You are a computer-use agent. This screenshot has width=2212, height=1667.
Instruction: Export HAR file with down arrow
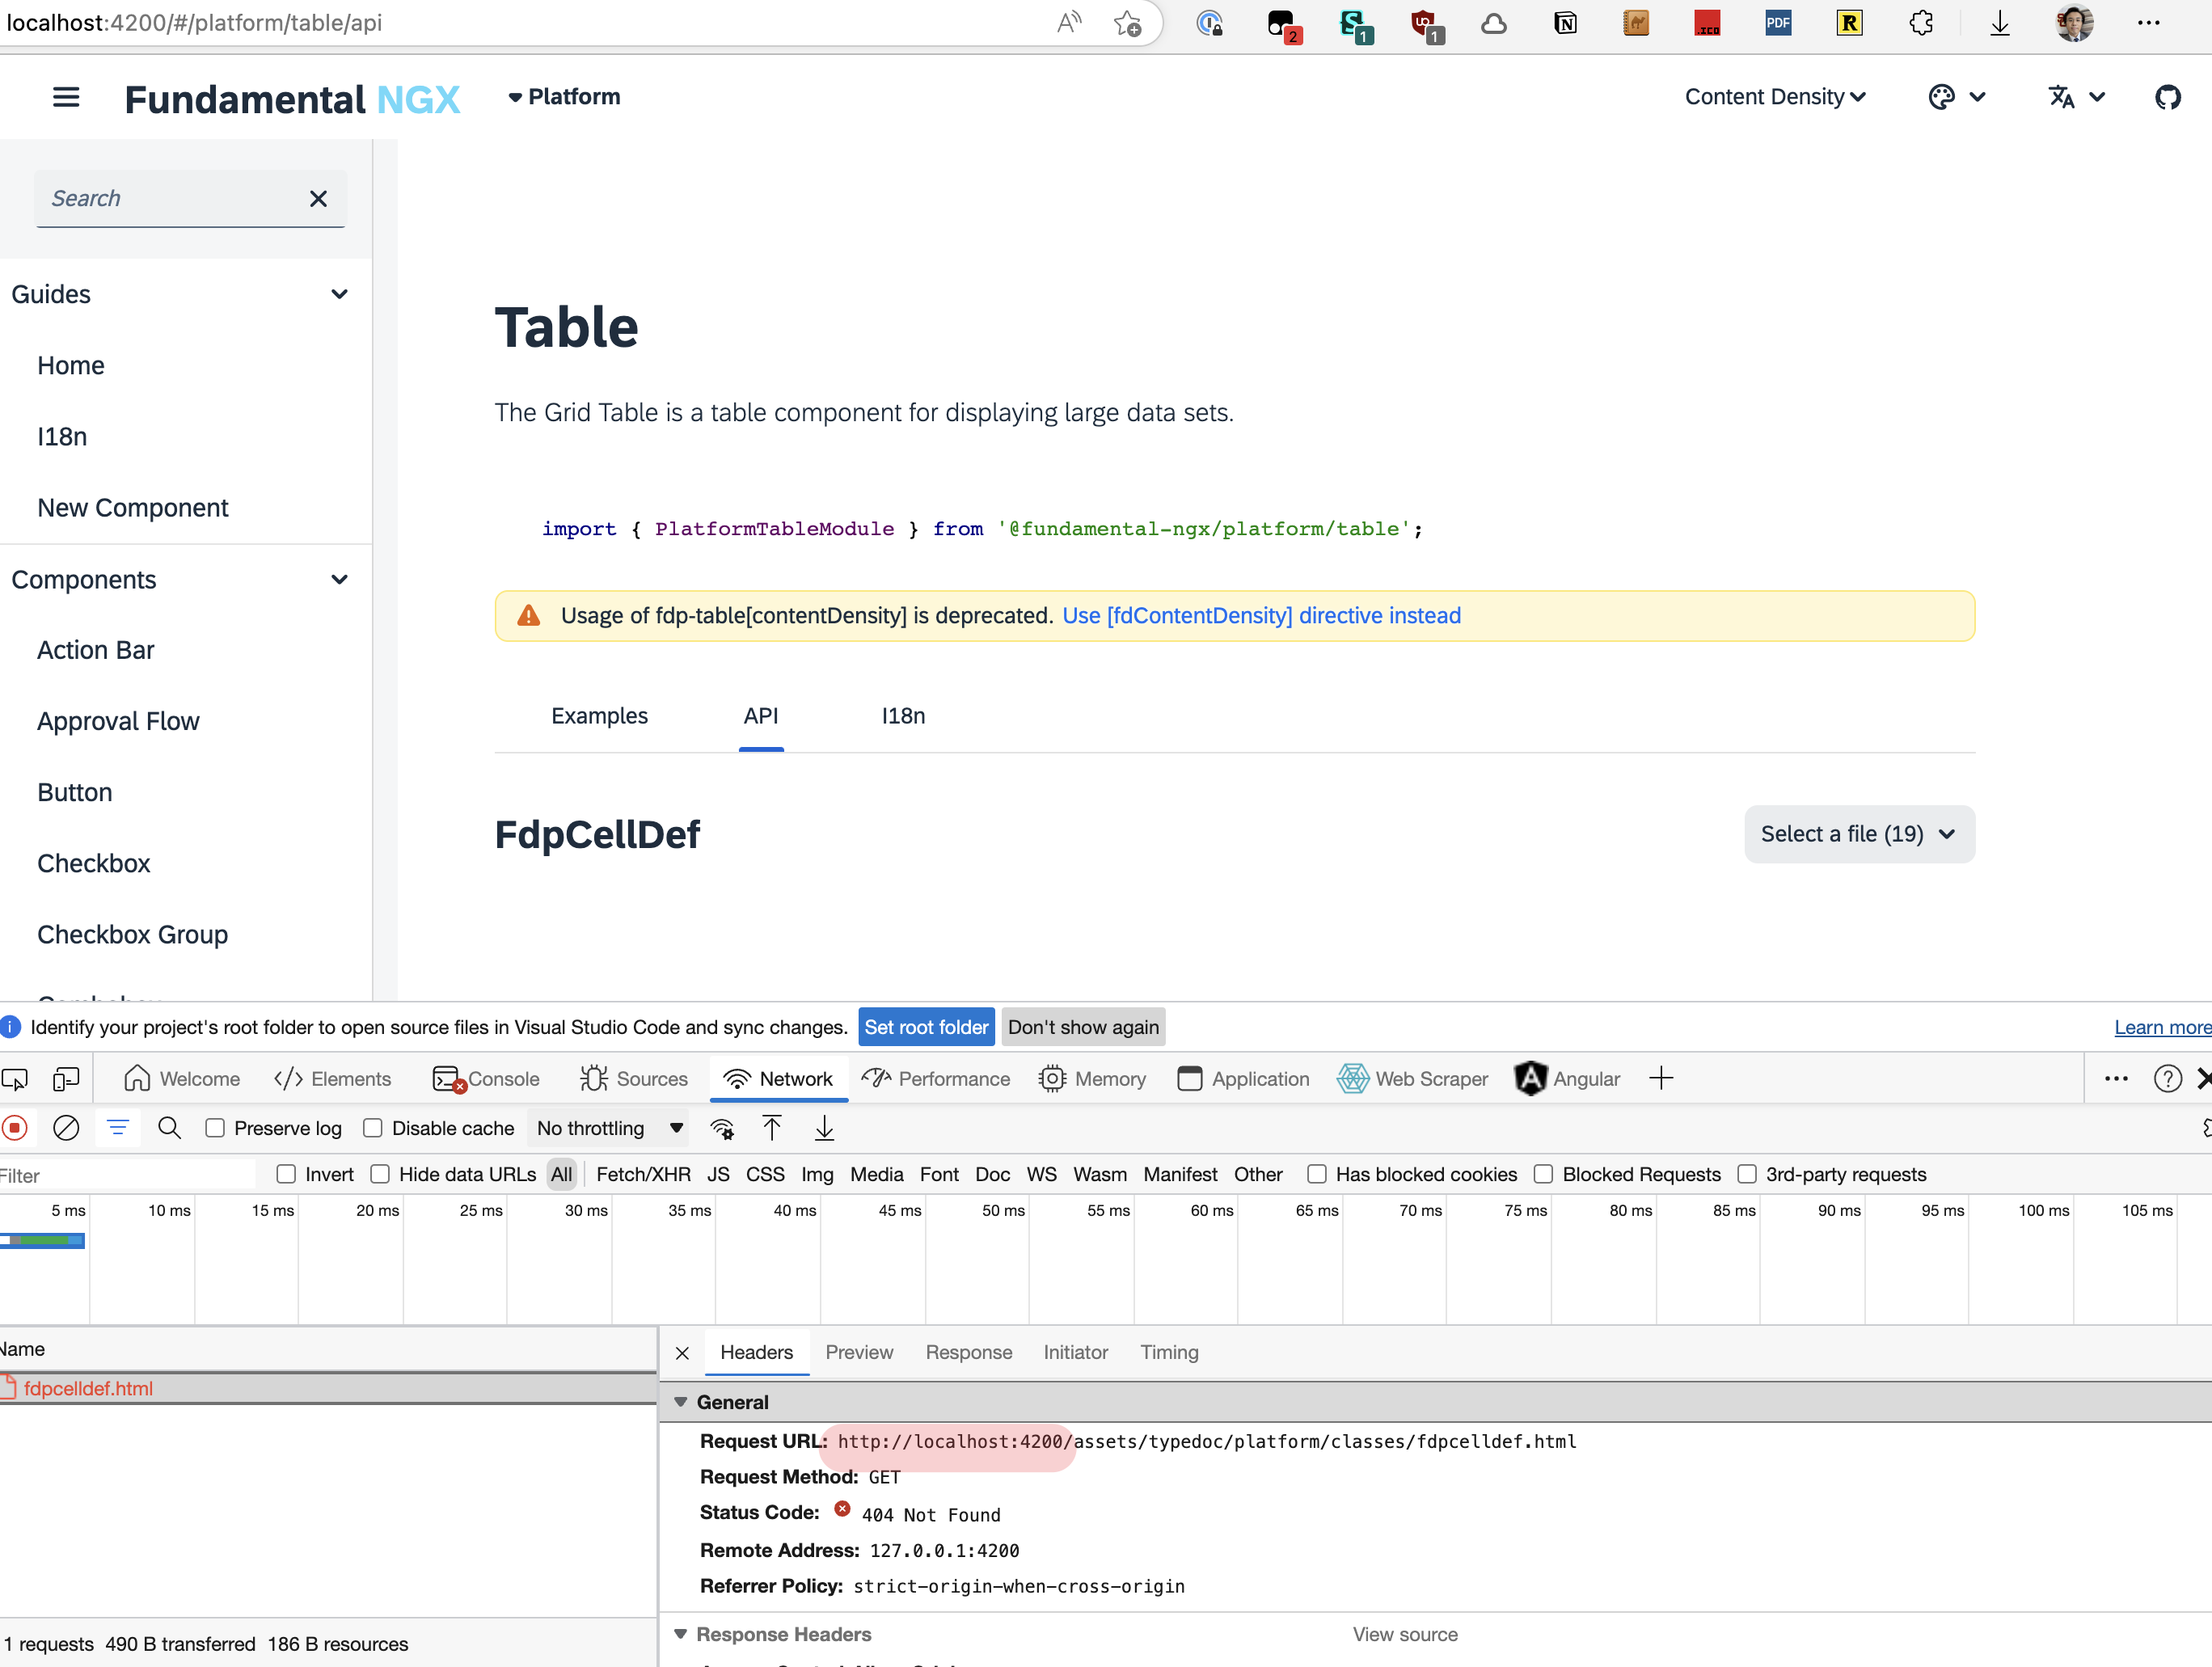pyautogui.click(x=824, y=1128)
